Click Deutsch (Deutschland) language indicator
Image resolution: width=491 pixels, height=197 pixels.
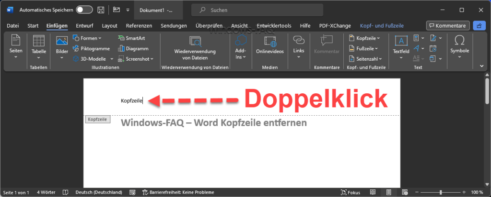point(99,192)
